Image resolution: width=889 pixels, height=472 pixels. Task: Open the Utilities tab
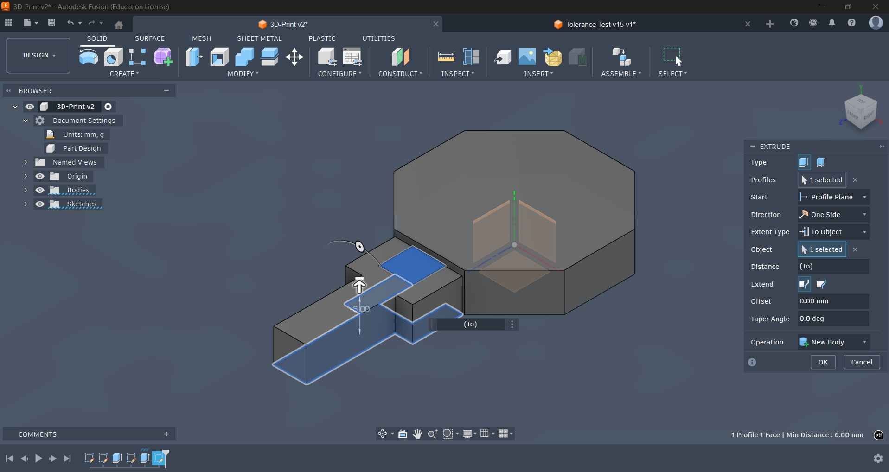point(378,38)
